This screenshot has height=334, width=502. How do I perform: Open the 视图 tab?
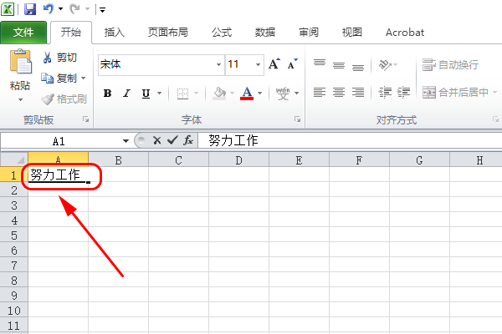pyautogui.click(x=352, y=33)
